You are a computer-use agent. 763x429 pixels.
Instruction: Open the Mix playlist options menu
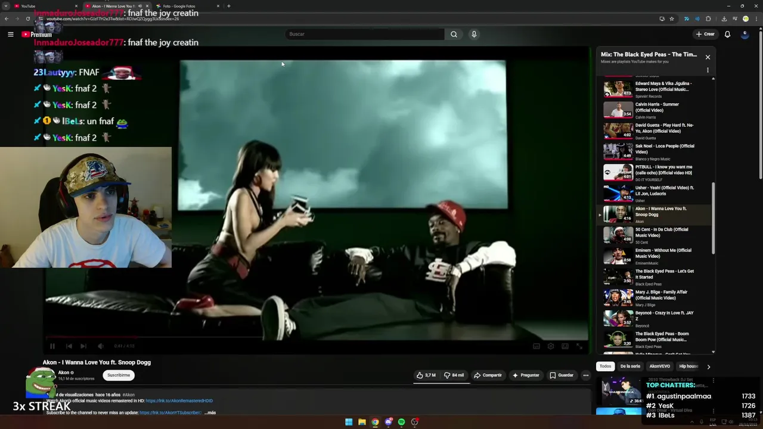pos(708,70)
